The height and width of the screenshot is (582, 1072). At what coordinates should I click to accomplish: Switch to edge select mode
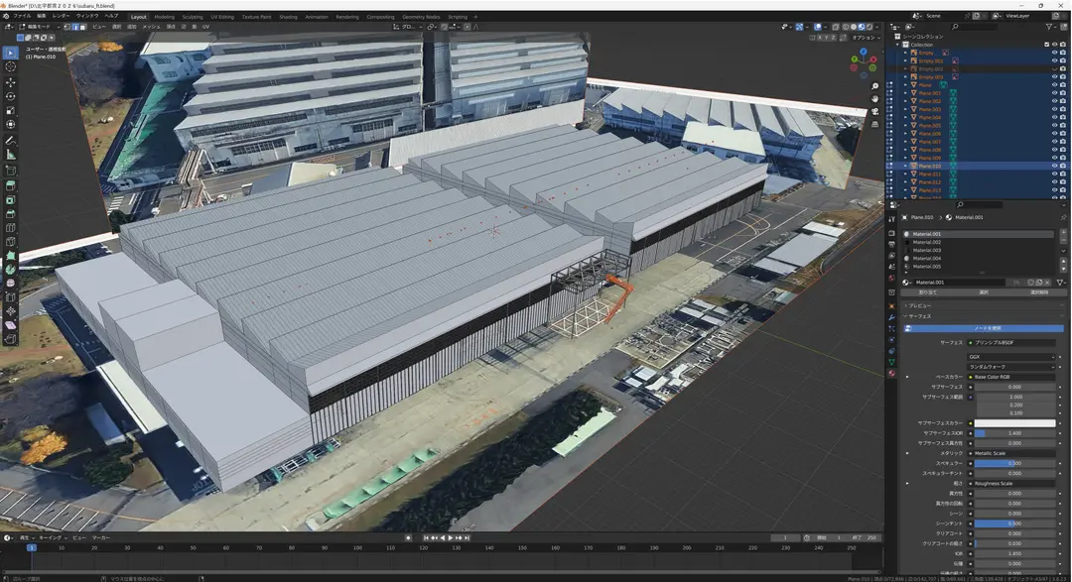[75, 27]
